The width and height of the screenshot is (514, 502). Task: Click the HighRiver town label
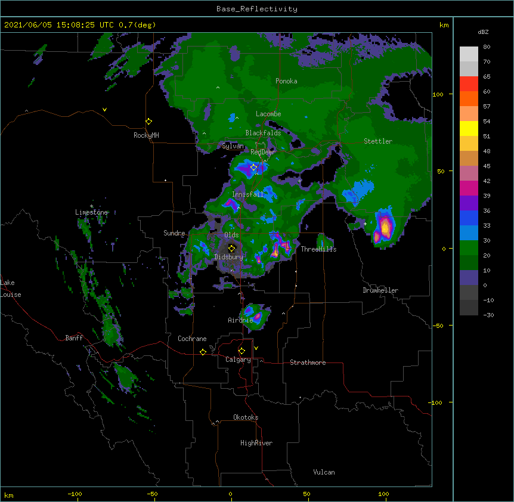coord(256,443)
